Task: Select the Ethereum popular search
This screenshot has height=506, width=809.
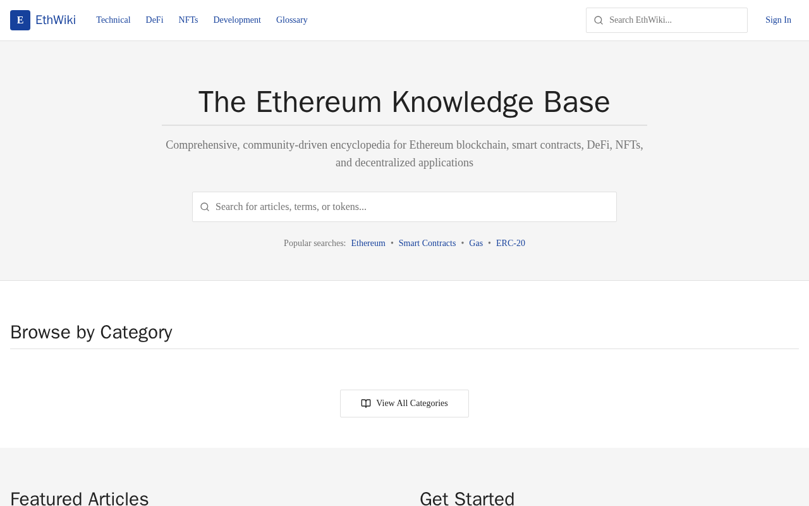Action: 368,244
